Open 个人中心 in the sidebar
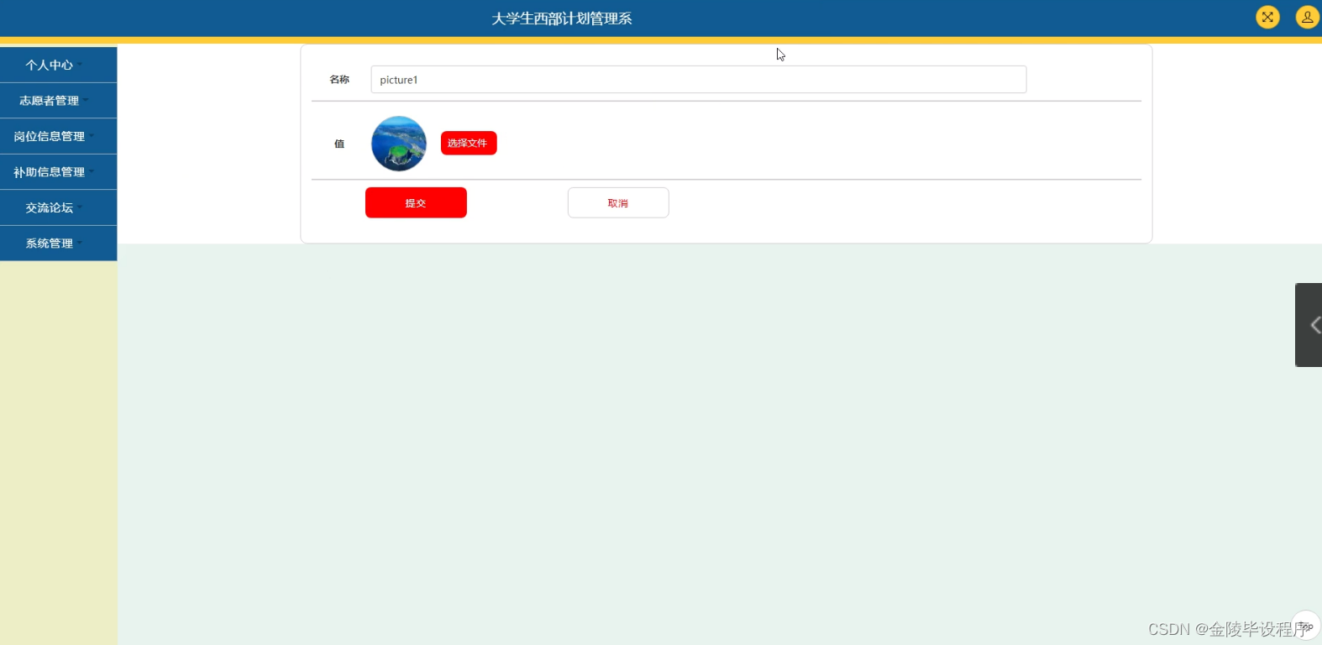The width and height of the screenshot is (1322, 645). tap(58, 65)
